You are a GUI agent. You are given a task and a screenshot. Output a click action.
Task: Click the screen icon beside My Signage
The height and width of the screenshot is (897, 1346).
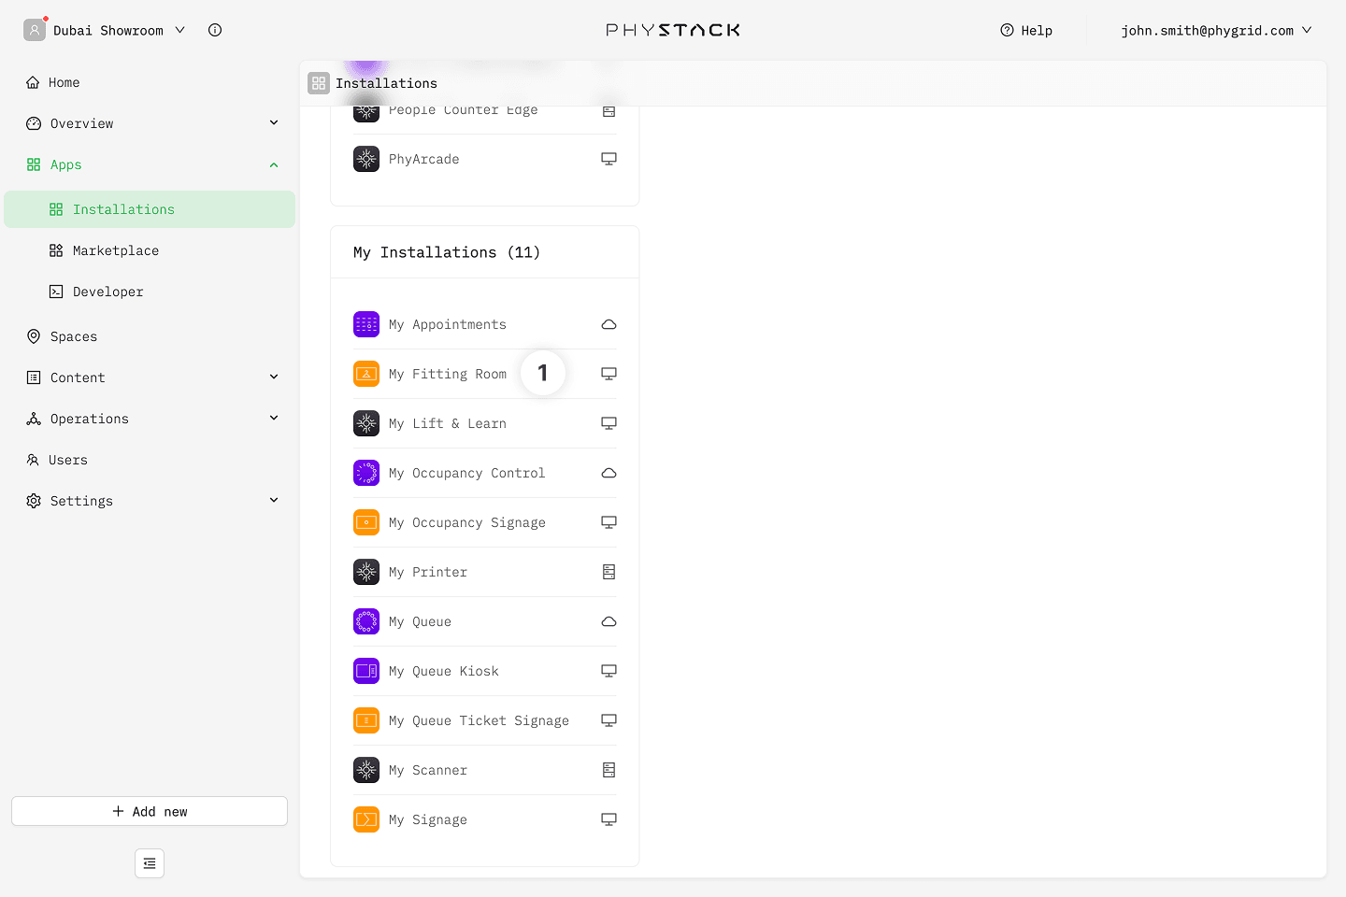click(x=609, y=819)
